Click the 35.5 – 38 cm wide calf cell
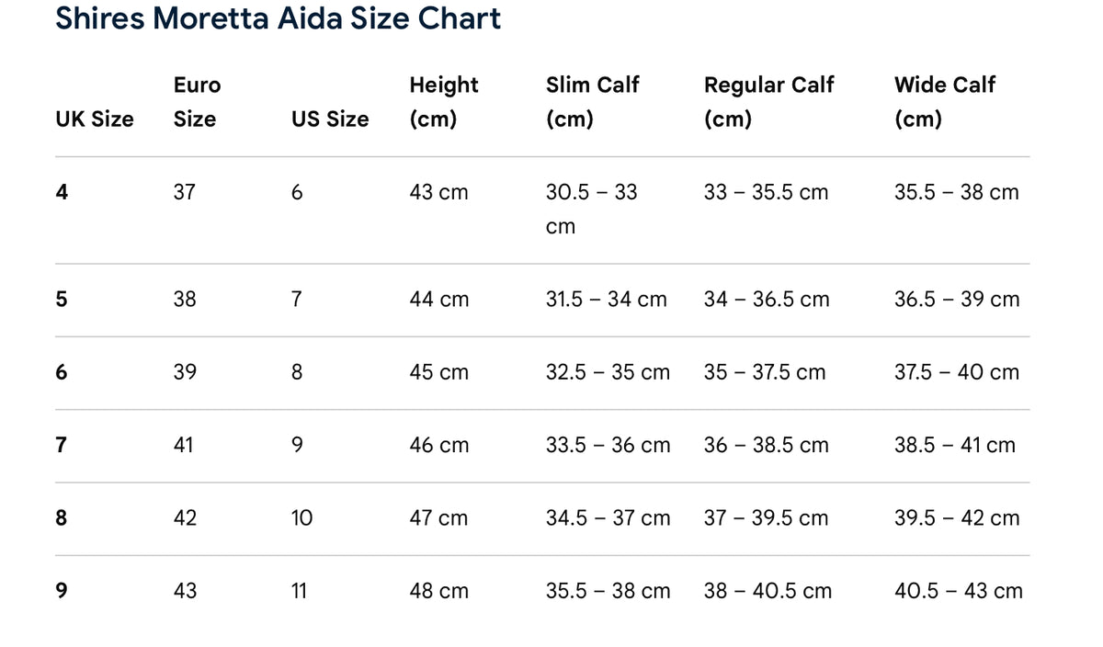 click(957, 192)
